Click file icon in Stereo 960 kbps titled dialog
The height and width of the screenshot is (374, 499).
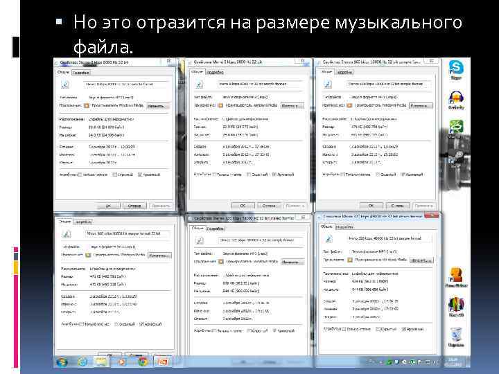click(x=327, y=84)
